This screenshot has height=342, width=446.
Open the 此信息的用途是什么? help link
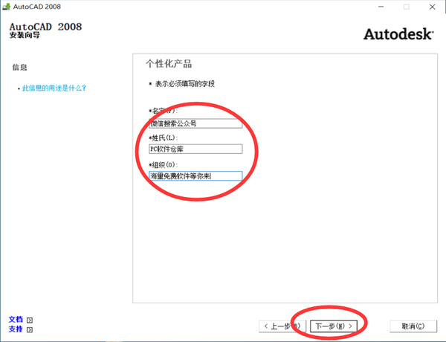click(x=54, y=88)
